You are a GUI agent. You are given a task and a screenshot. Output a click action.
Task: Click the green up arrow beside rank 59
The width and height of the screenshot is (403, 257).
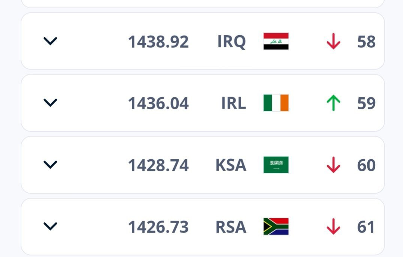click(x=333, y=103)
